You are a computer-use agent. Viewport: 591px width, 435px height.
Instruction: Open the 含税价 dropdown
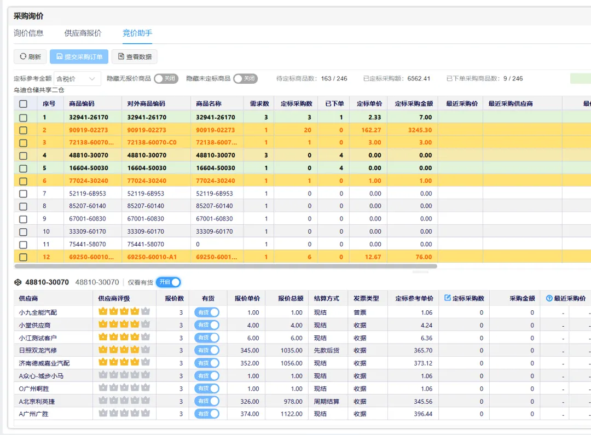[x=77, y=79]
